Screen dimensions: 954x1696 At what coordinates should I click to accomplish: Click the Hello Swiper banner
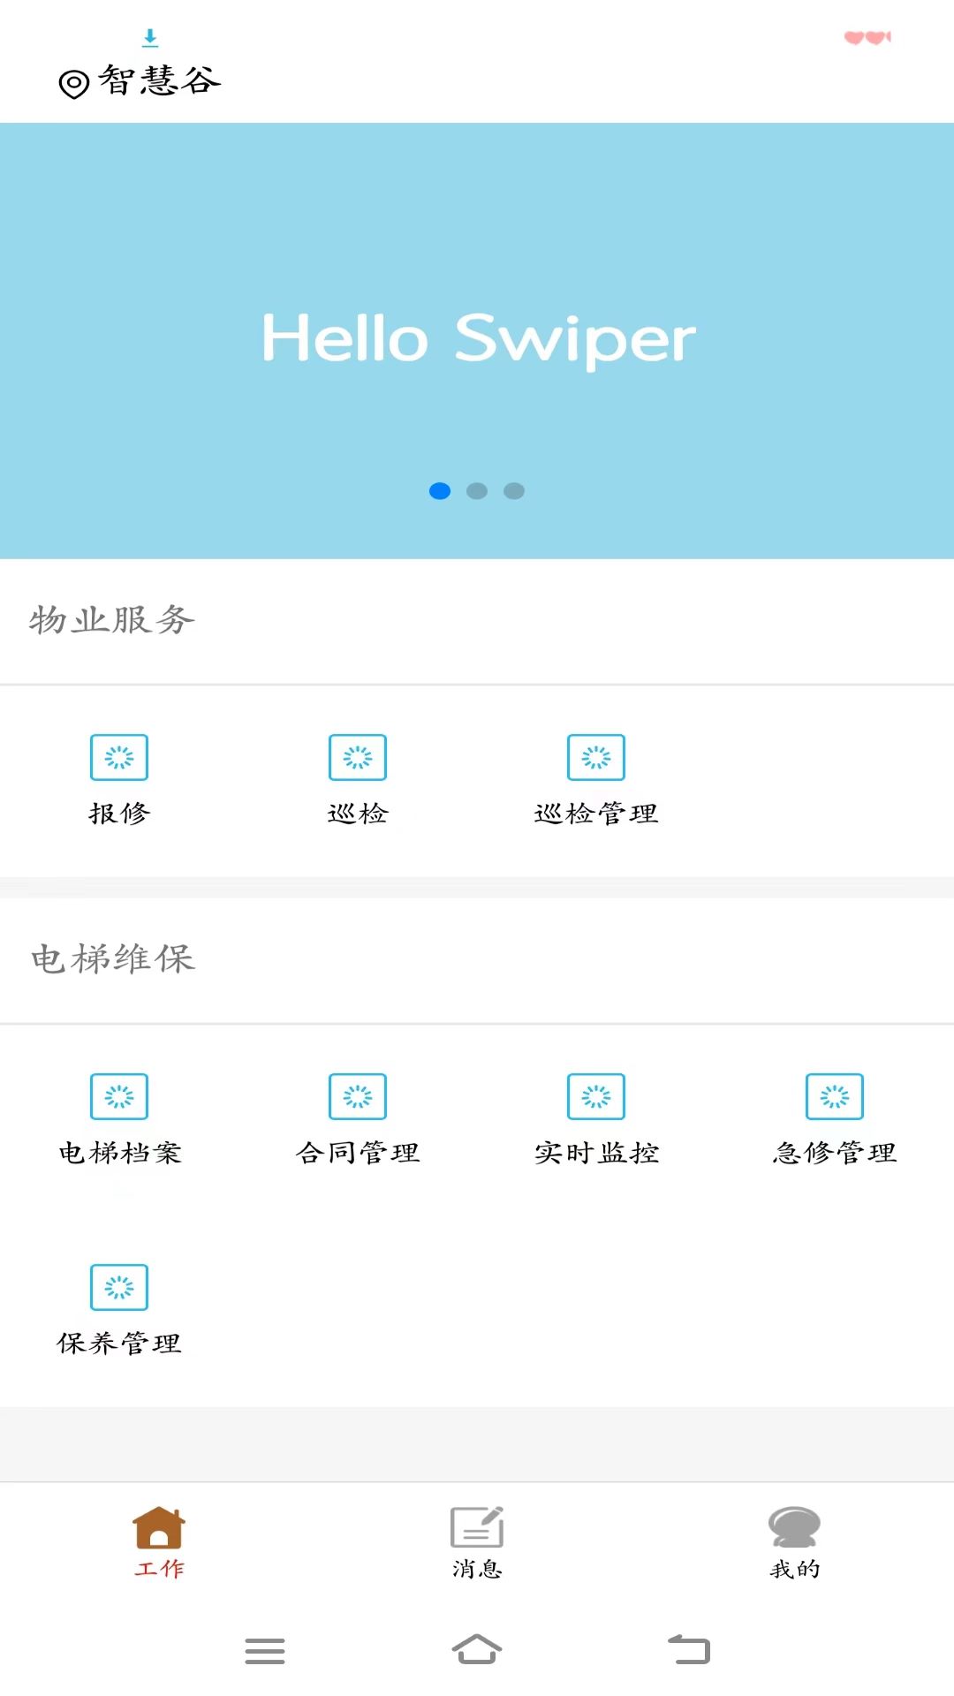477,339
